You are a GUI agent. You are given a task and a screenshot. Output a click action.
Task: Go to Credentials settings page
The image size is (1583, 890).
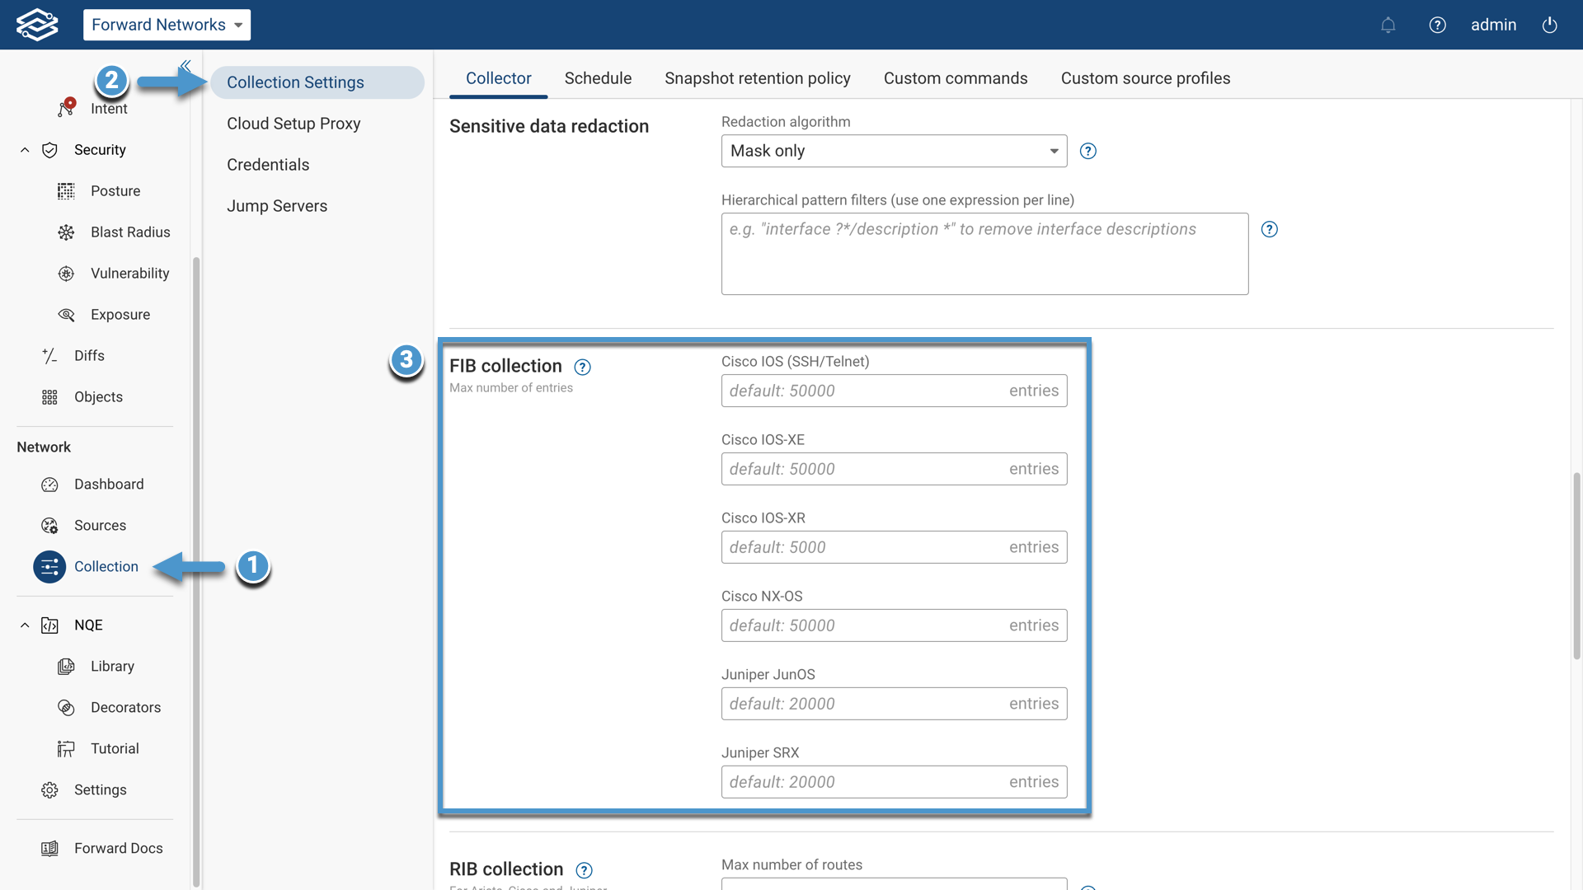point(268,165)
